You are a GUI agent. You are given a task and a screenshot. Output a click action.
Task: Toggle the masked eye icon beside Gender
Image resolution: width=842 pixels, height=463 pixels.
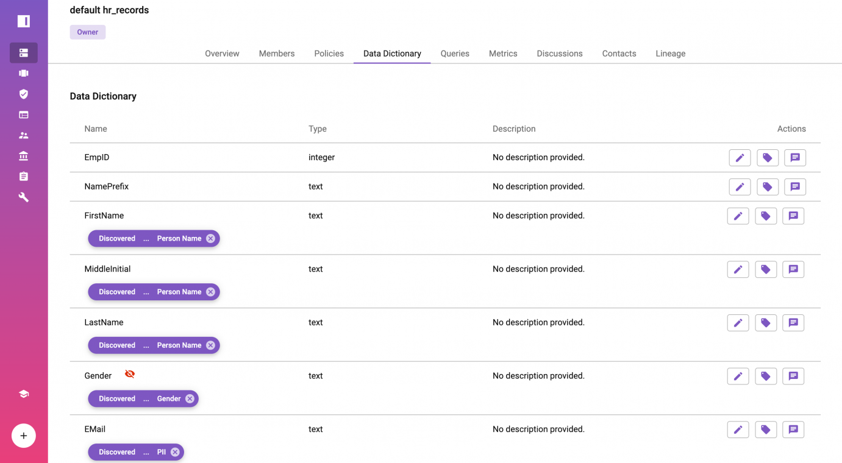click(x=130, y=374)
